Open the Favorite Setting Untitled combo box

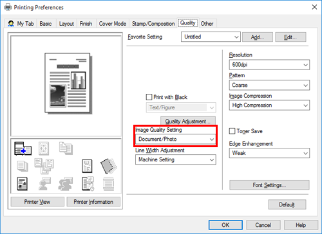pos(211,37)
